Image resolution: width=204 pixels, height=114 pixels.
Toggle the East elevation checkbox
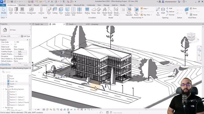coord(8,76)
